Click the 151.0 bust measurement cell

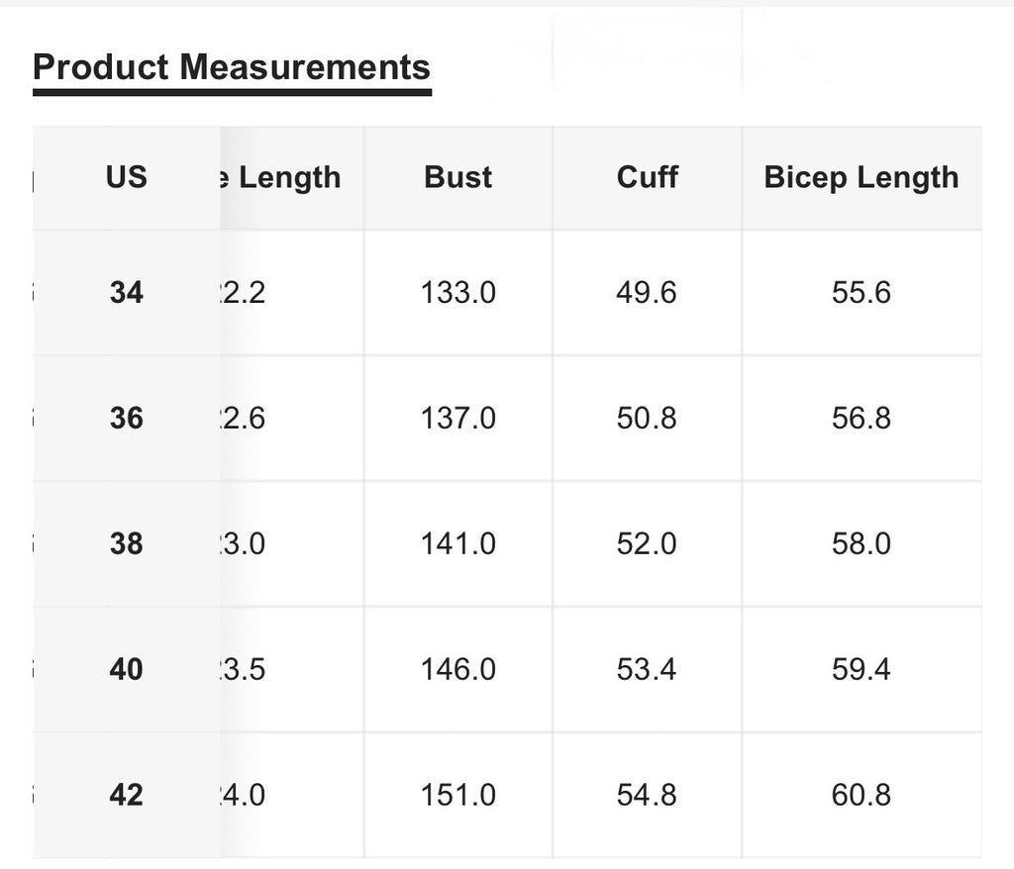[457, 796]
